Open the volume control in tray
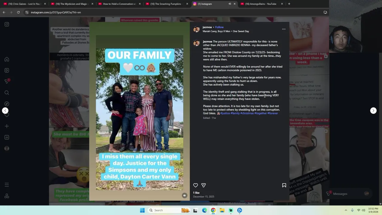The image size is (382, 215). point(363,210)
